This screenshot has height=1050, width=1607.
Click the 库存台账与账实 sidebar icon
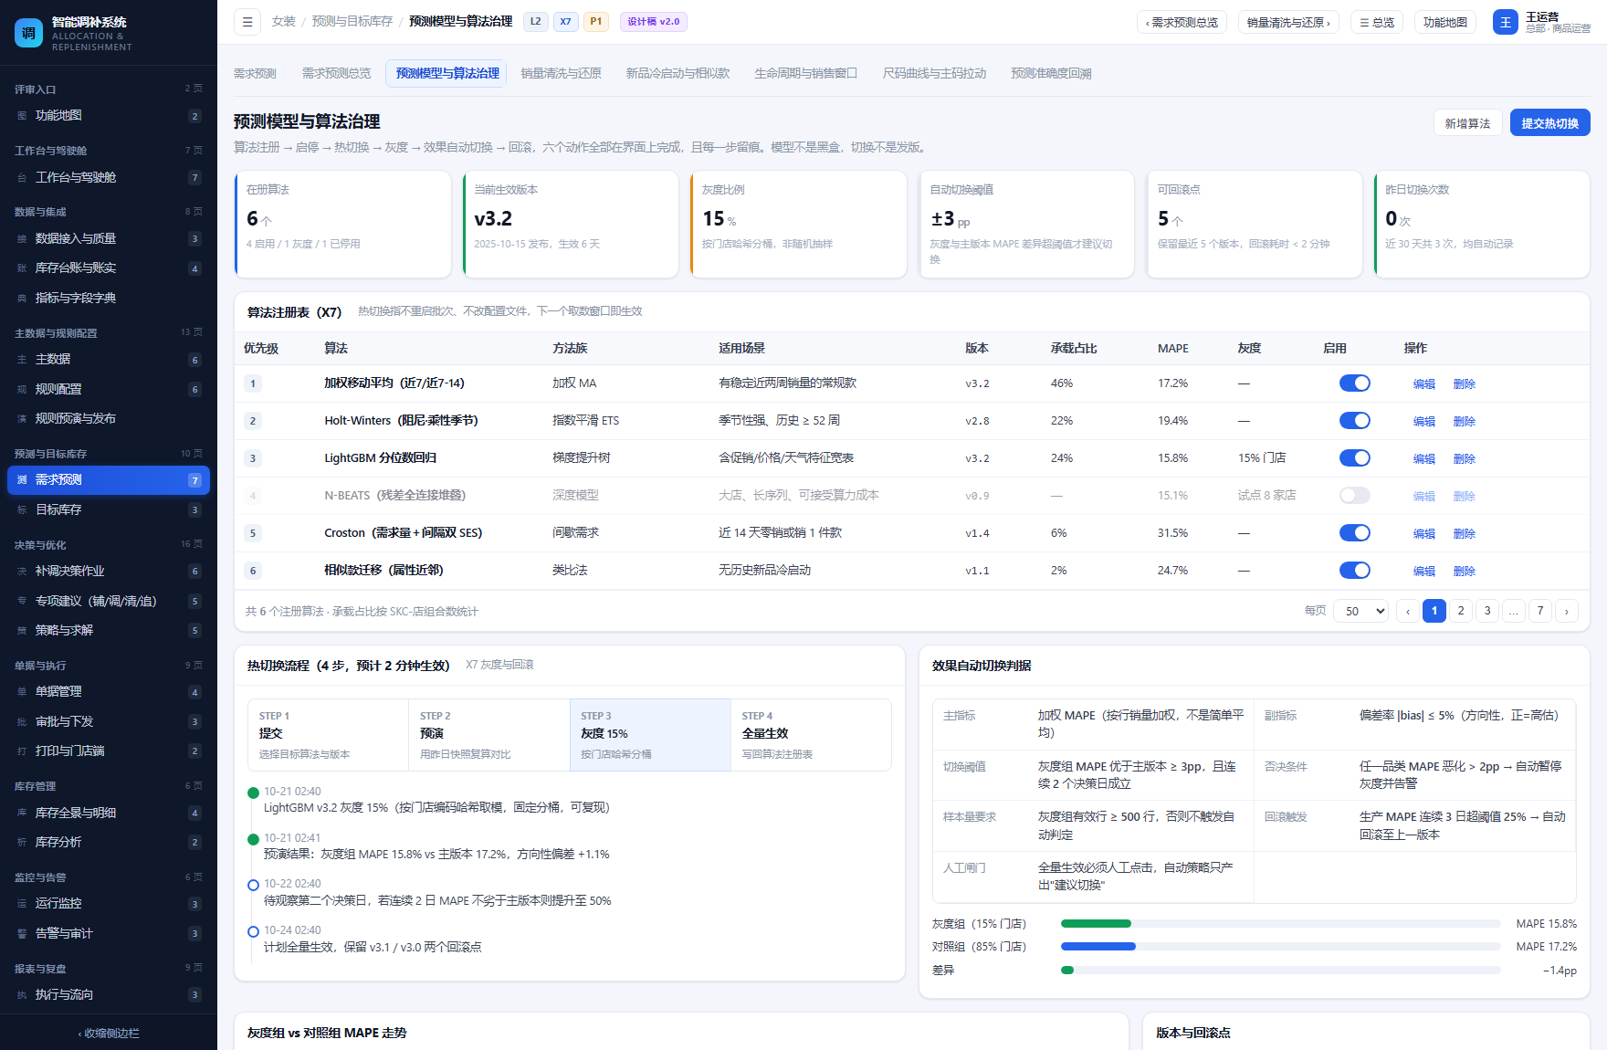click(x=22, y=268)
